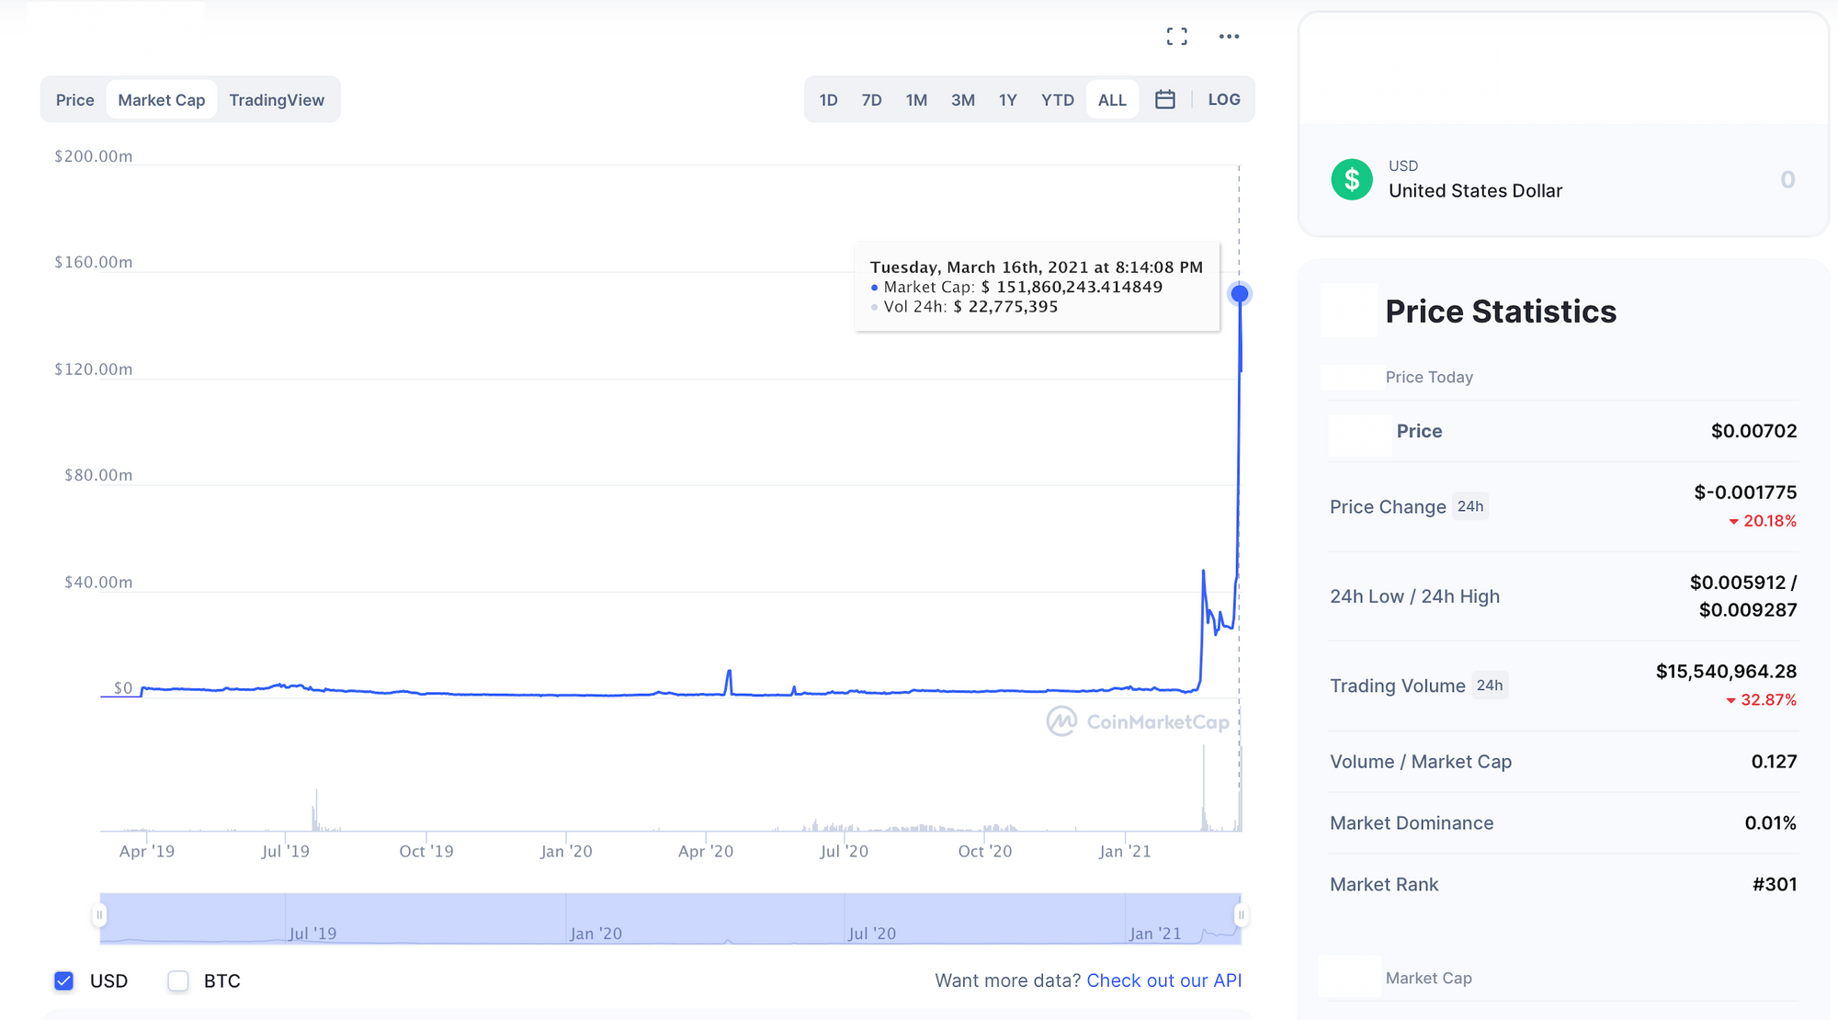Click the USD converter amount field showing 0
This screenshot has height=1020, width=1838.
(1787, 179)
